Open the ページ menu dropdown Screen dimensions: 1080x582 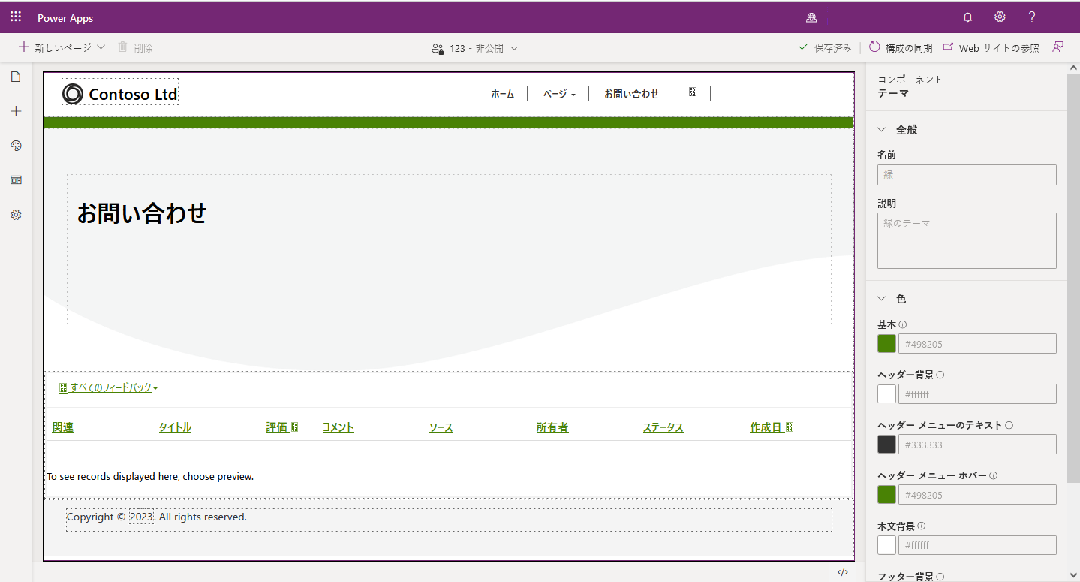point(559,94)
